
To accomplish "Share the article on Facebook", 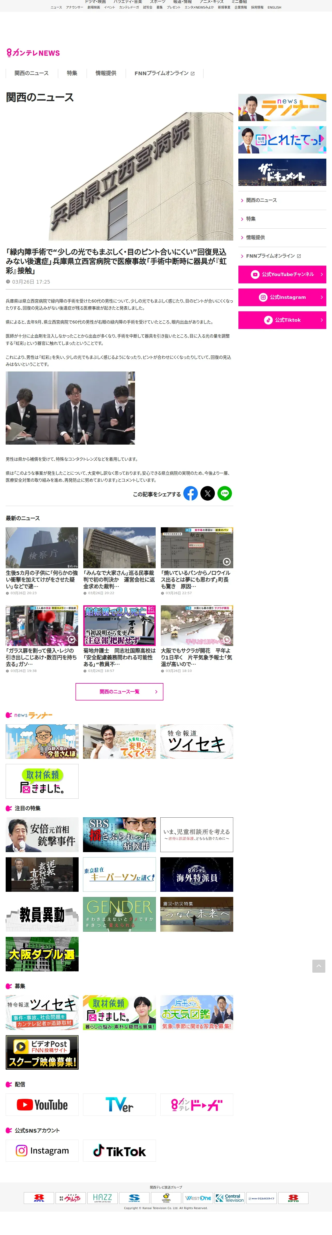I will coord(190,493).
